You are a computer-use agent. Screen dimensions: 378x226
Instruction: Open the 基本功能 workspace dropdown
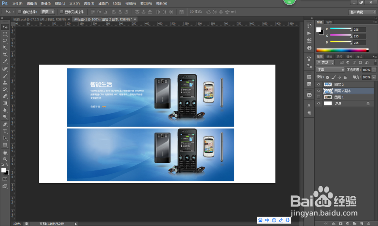[362, 12]
